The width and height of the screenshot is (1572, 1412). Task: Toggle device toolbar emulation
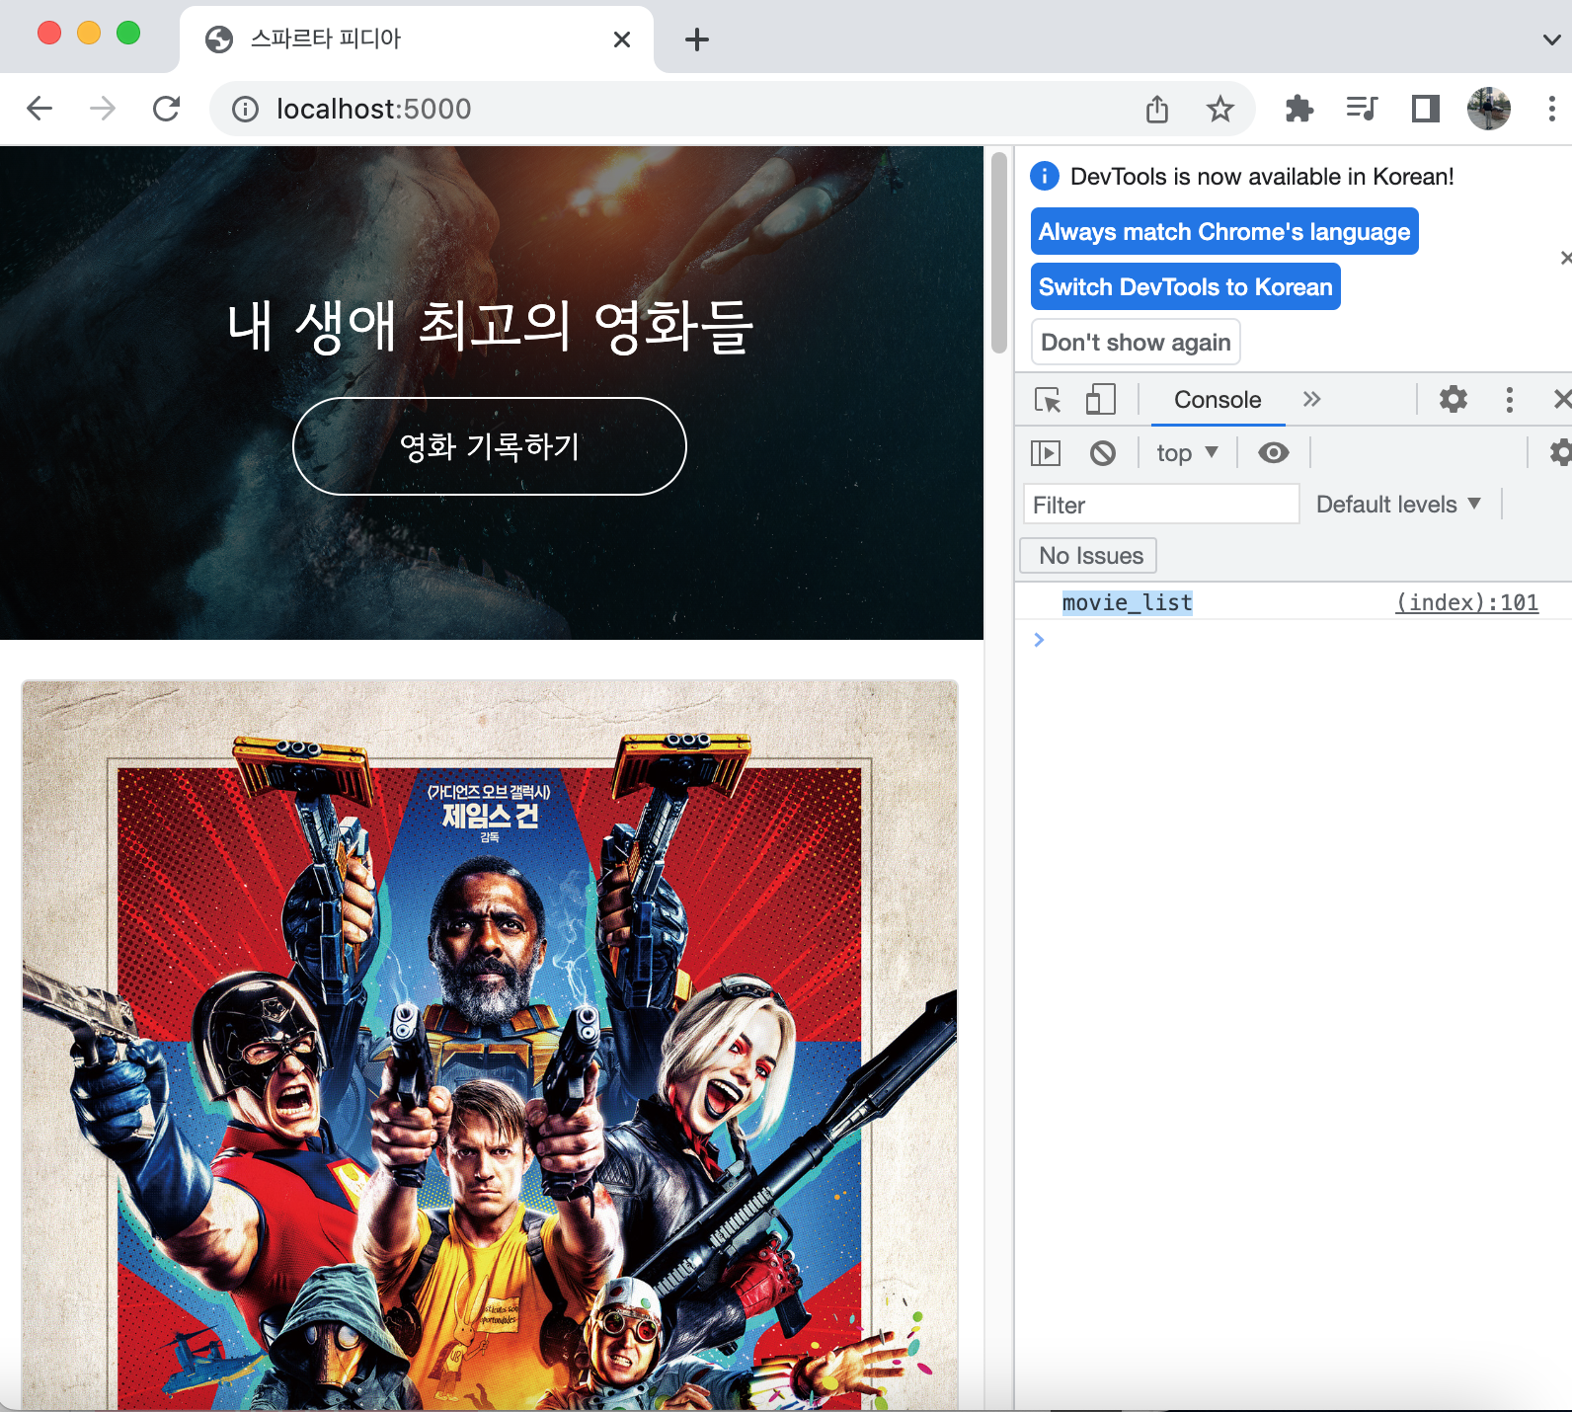click(1100, 400)
